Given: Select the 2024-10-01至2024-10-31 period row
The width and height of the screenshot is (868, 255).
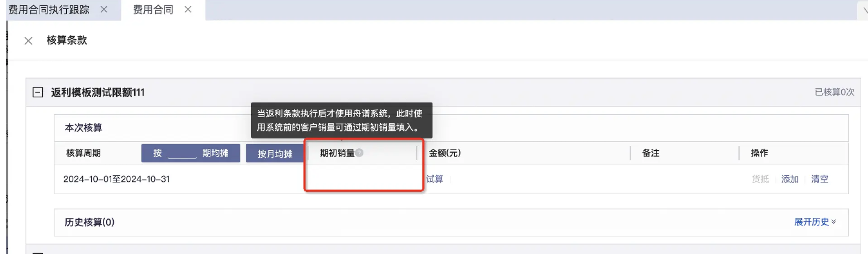Looking at the screenshot, I should [x=116, y=179].
